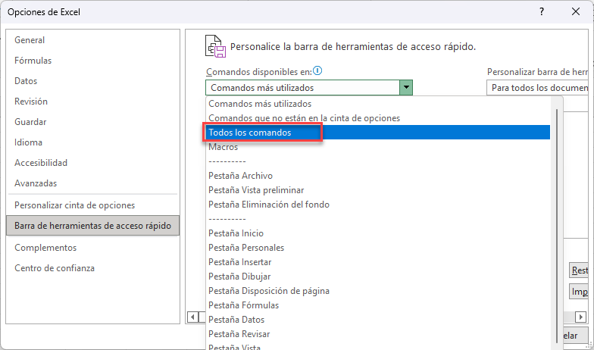This screenshot has width=594, height=350.
Task: Switch to Guardar settings
Action: tap(92, 122)
